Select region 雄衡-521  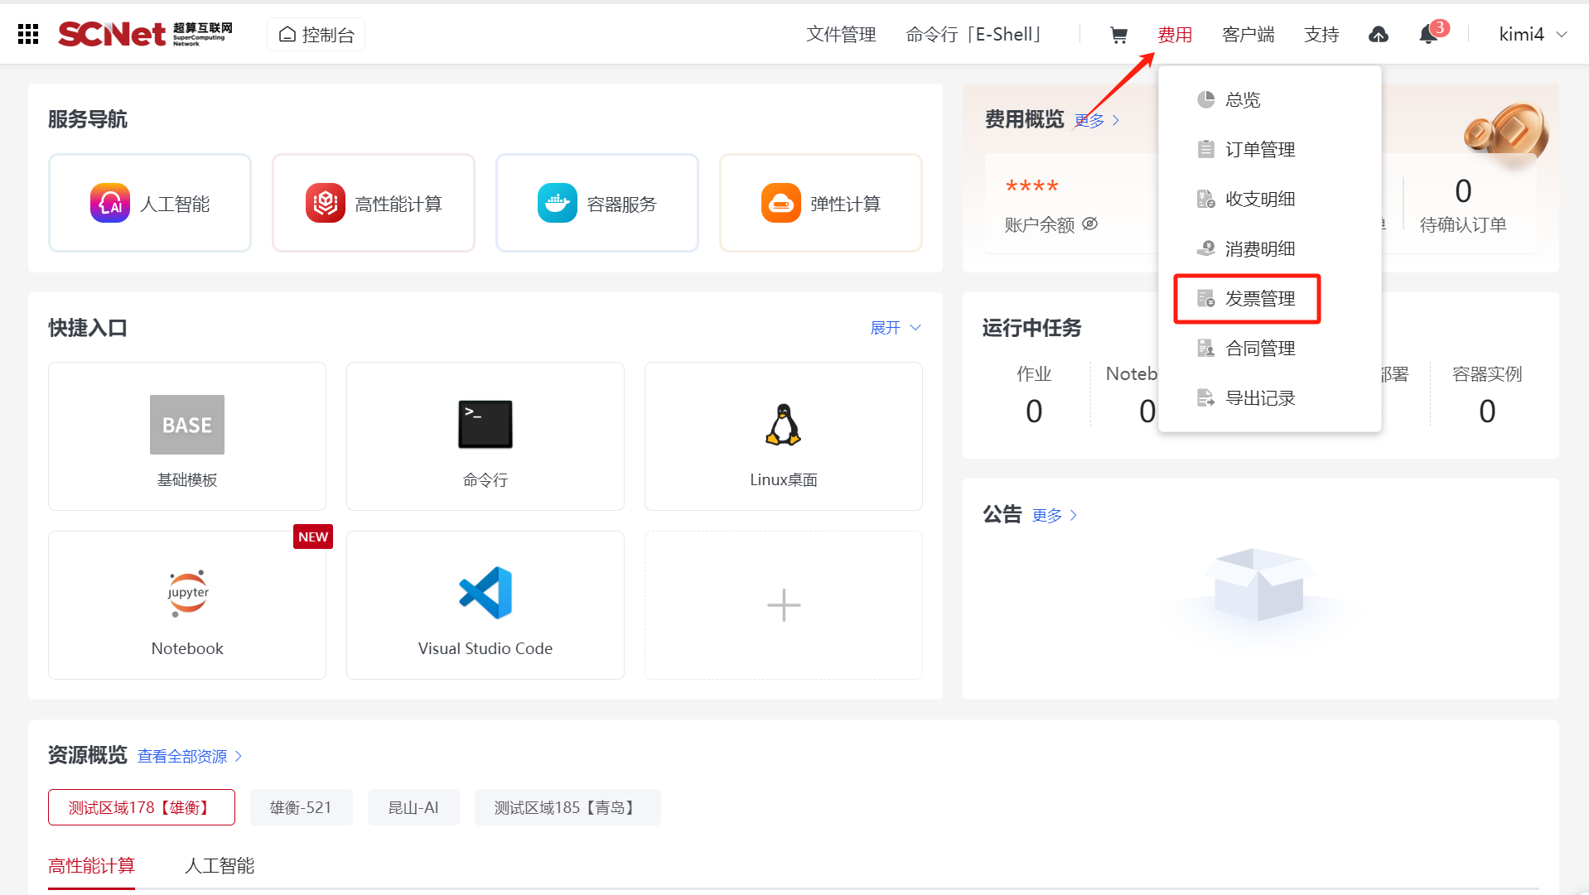coord(301,807)
